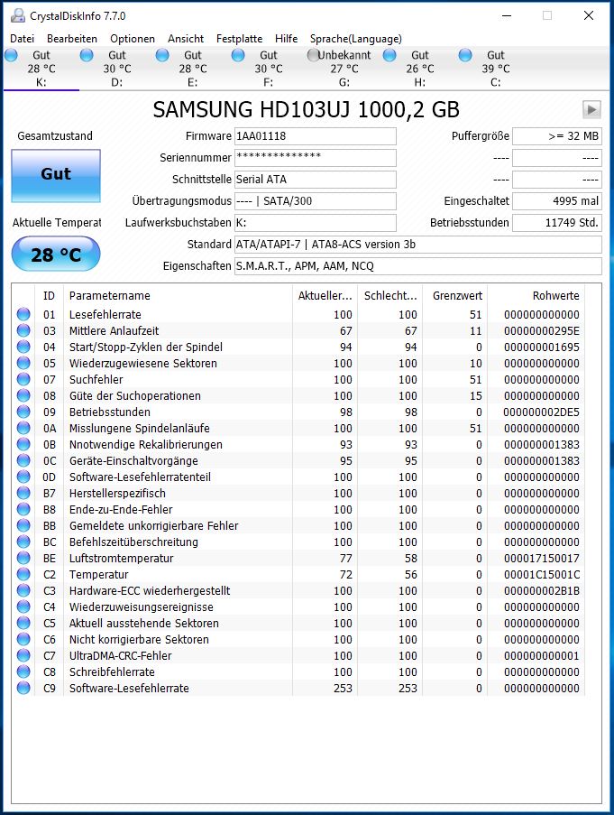Click the SAMSUNG HD103UJ model title
The height and width of the screenshot is (815, 614).
pos(307,110)
